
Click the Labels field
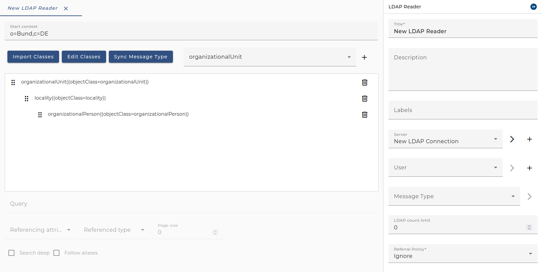463,110
